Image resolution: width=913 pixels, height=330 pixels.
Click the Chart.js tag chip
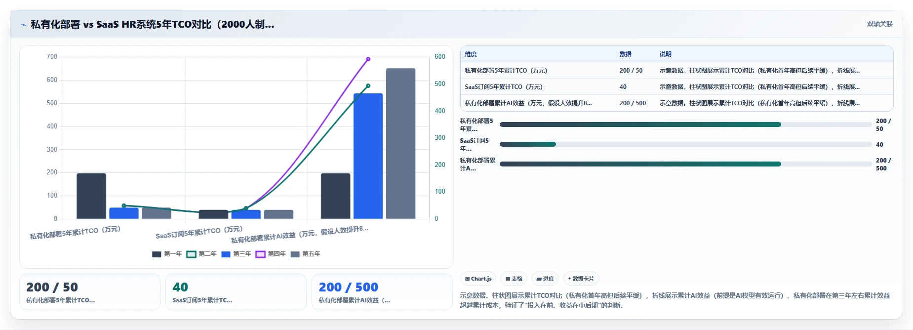coord(478,279)
